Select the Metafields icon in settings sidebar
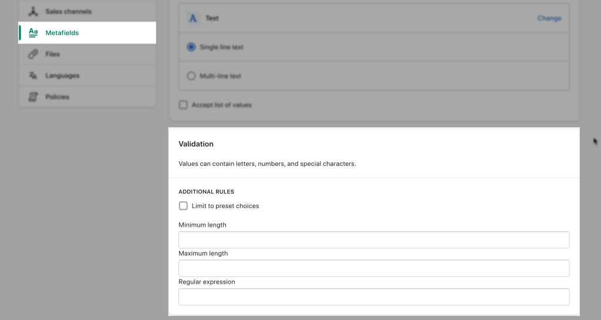 (x=33, y=33)
